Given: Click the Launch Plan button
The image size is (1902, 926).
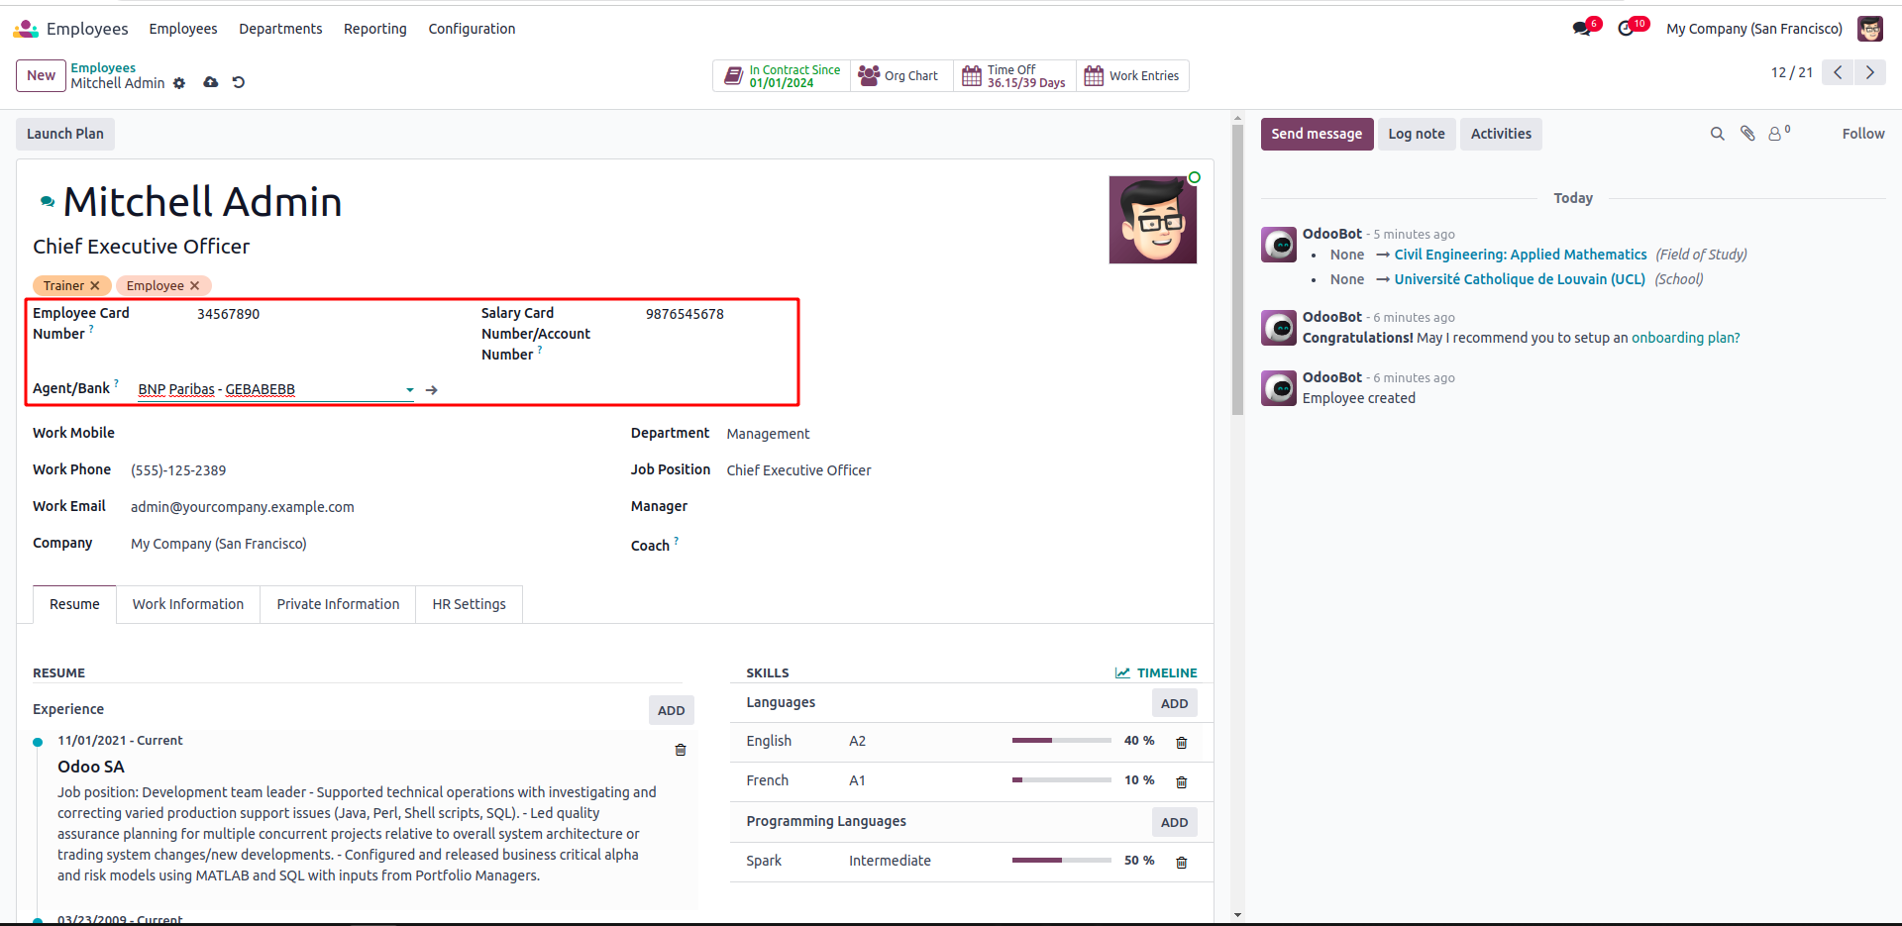Looking at the screenshot, I should pyautogui.click(x=65, y=134).
